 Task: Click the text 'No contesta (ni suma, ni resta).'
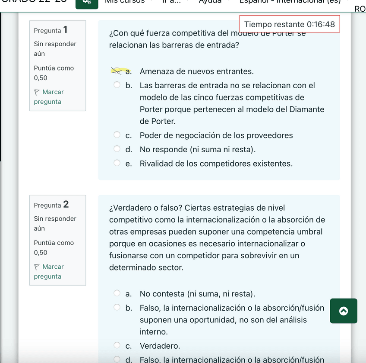tap(198, 294)
